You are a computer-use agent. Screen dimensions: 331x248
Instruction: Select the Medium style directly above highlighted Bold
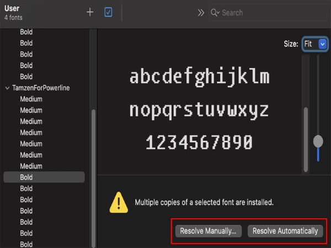(31, 166)
